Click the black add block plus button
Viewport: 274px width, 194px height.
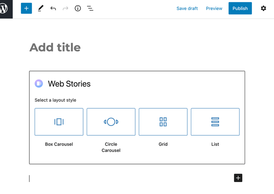click(238, 178)
